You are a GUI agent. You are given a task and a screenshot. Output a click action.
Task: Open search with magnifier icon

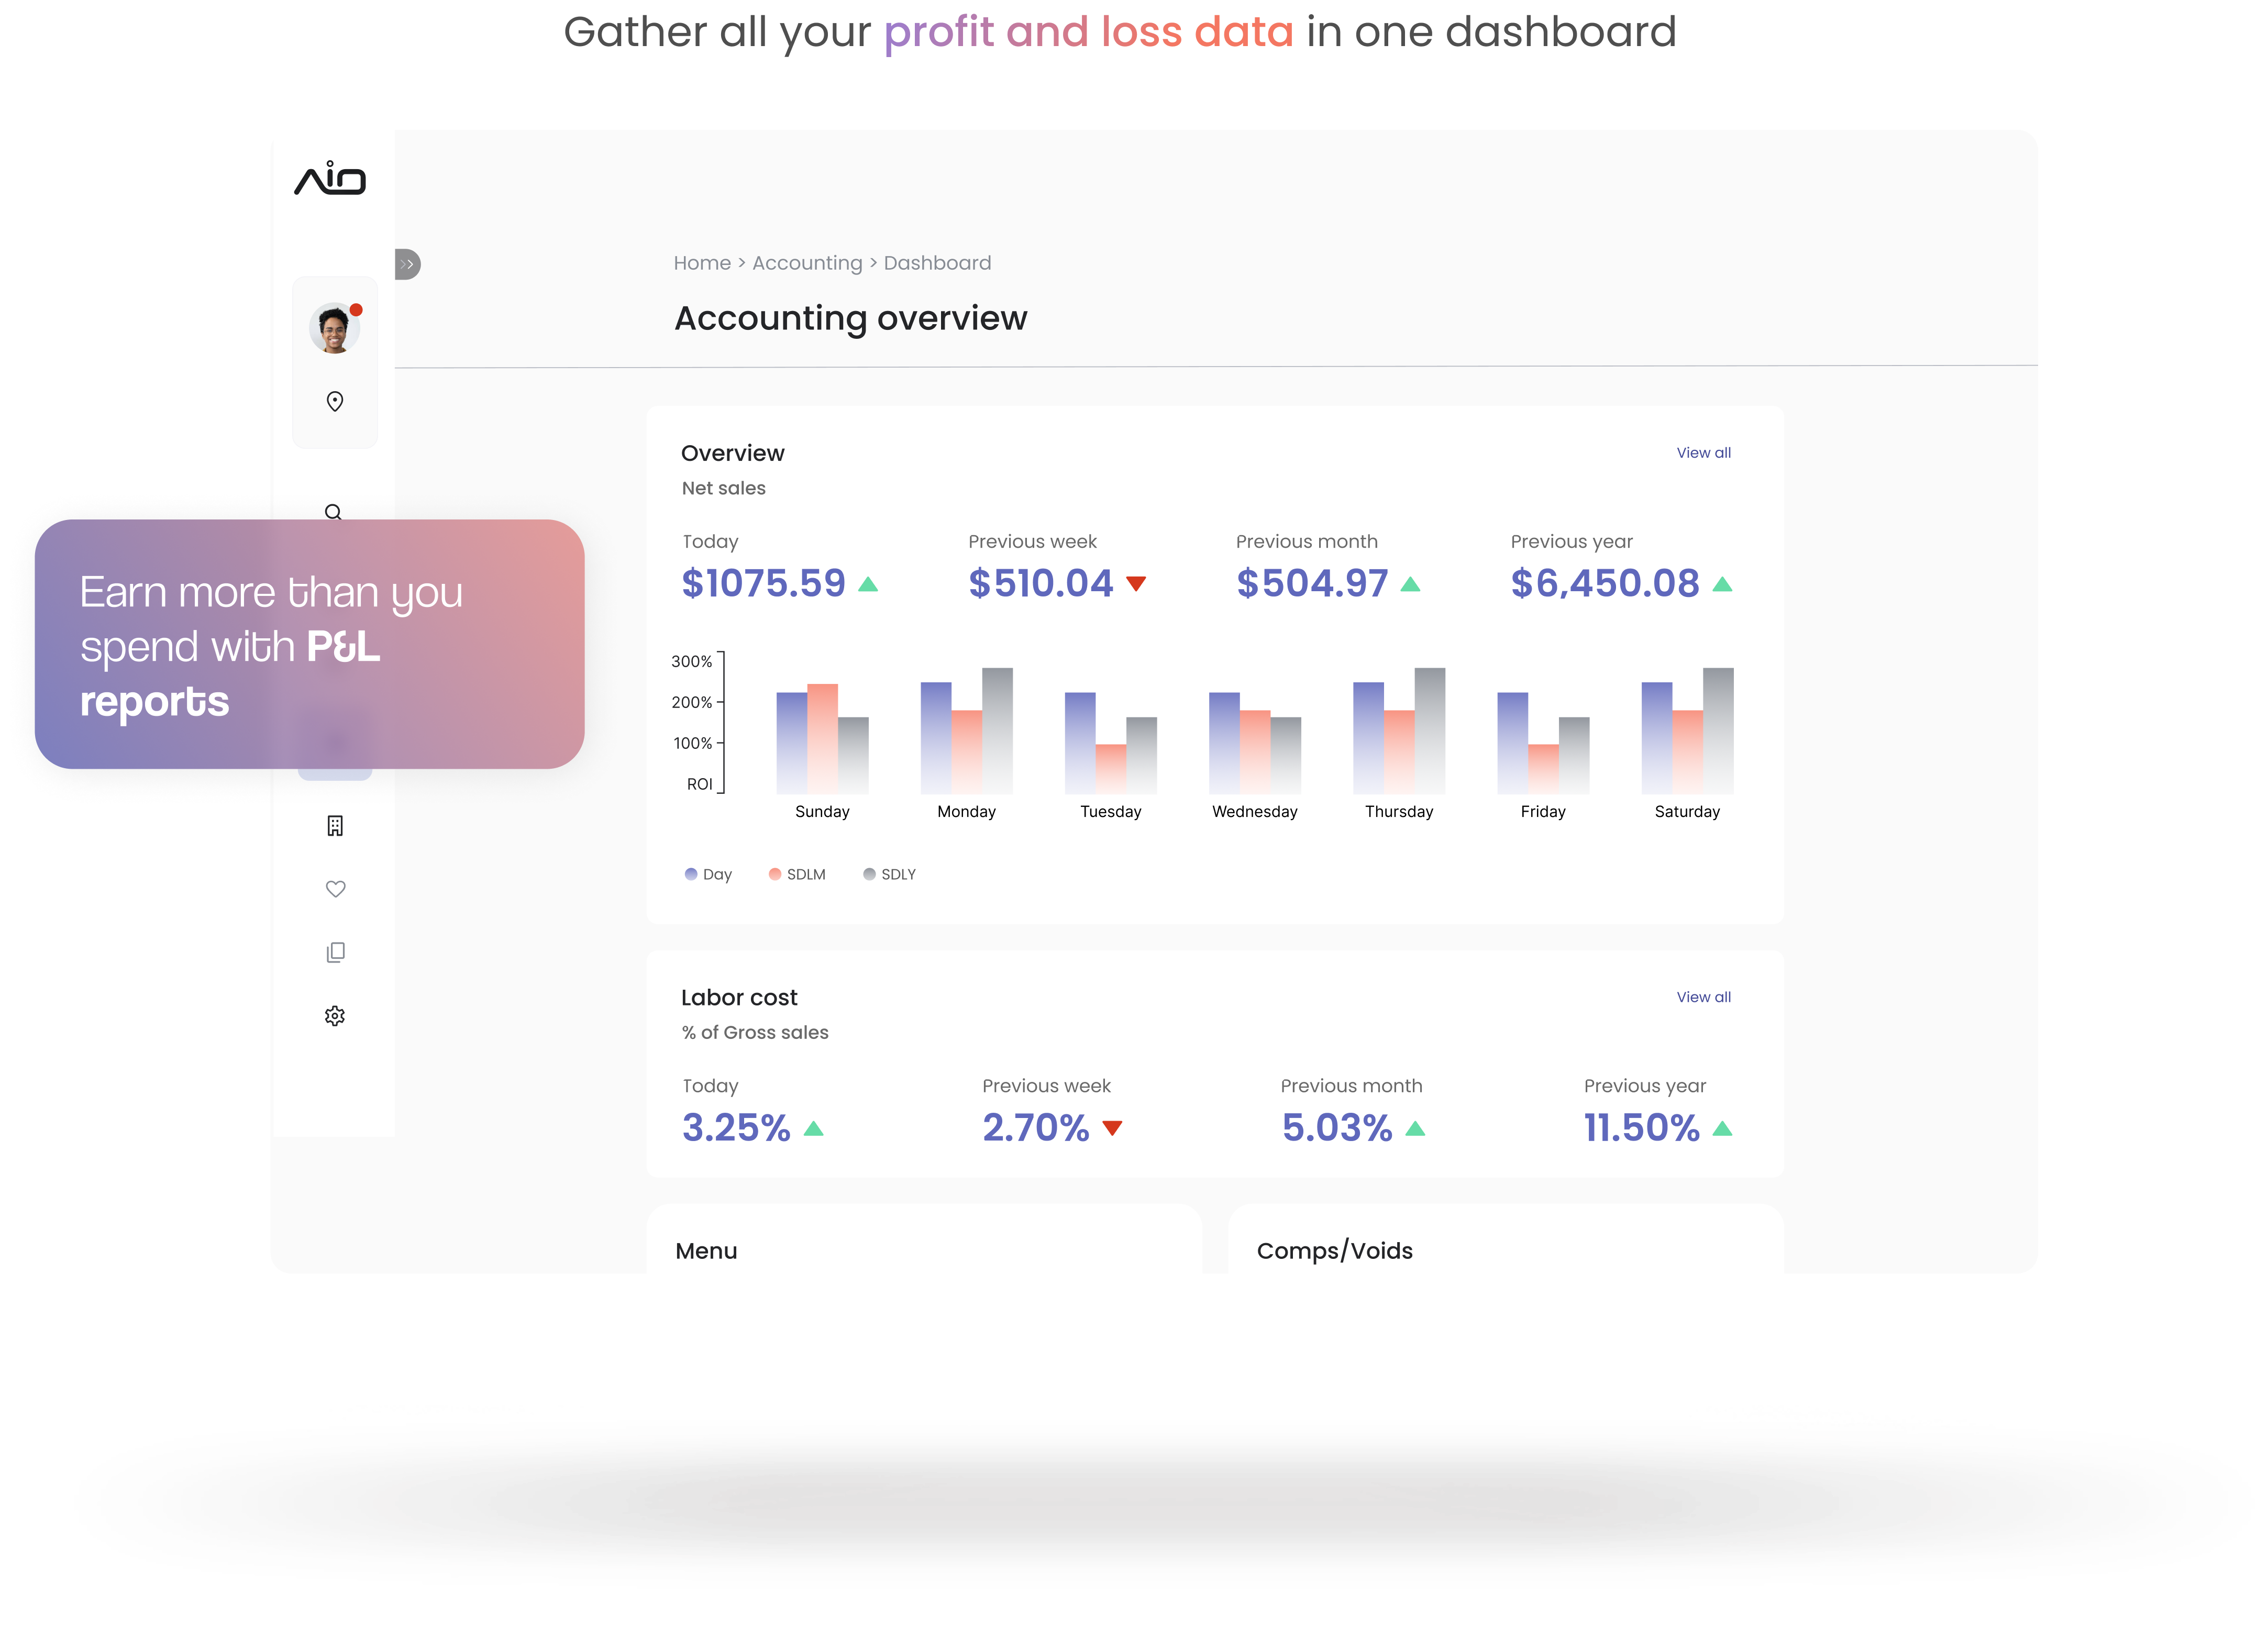333,511
